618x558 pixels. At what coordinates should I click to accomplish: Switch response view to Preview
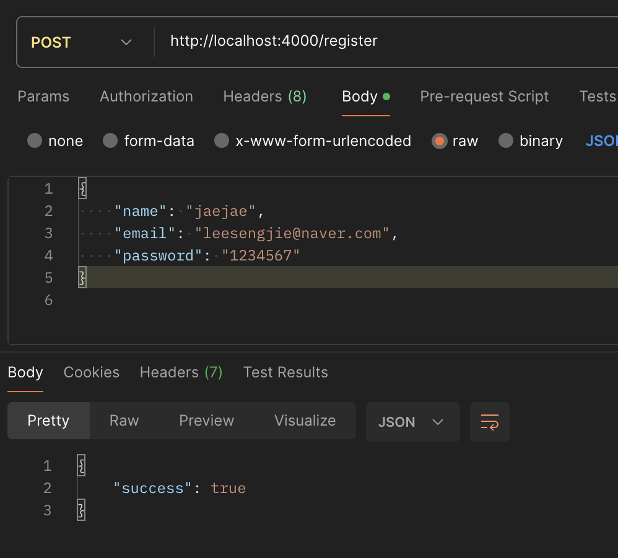click(207, 421)
